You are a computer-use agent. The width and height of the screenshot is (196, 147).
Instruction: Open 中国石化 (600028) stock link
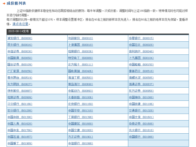[141, 45]
